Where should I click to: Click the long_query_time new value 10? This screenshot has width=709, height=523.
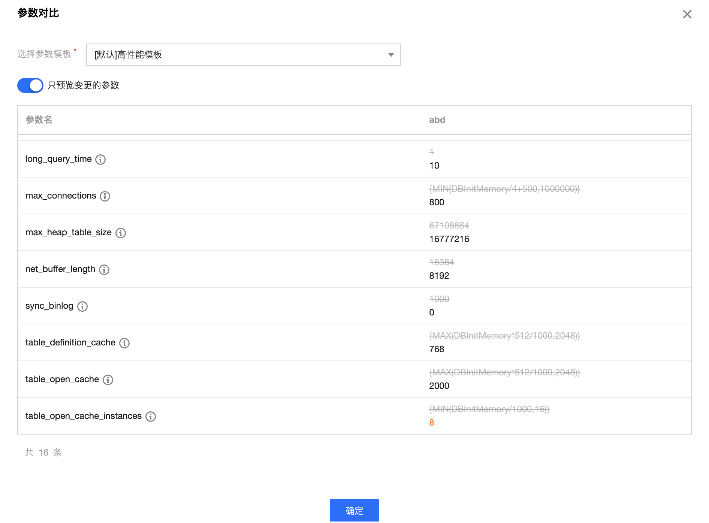coord(434,166)
